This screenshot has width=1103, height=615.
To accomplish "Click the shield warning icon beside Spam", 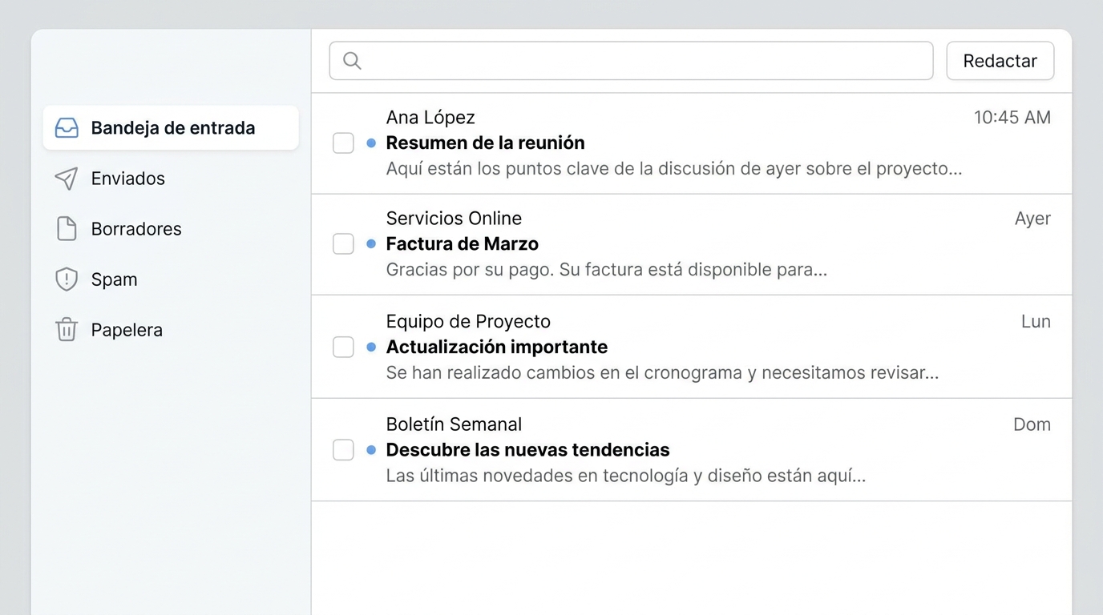I will pos(67,279).
